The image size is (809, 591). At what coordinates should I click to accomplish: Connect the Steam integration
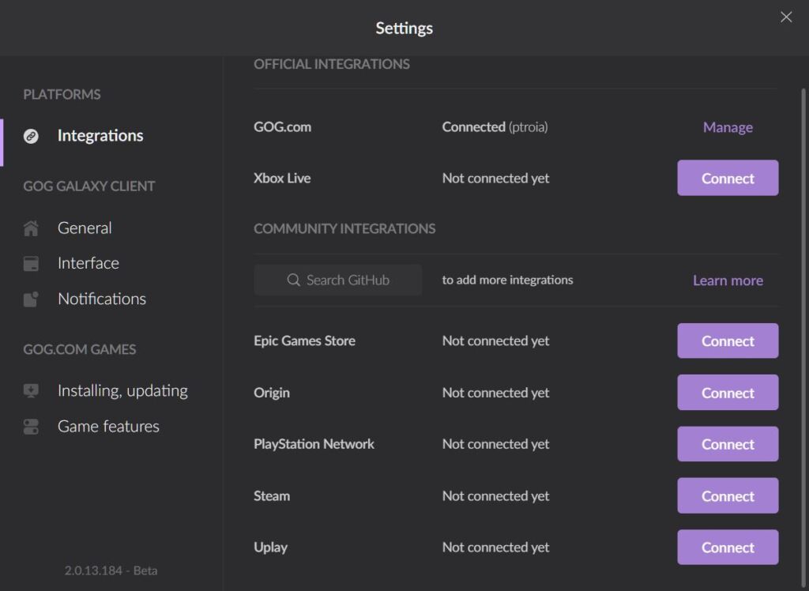coord(728,495)
